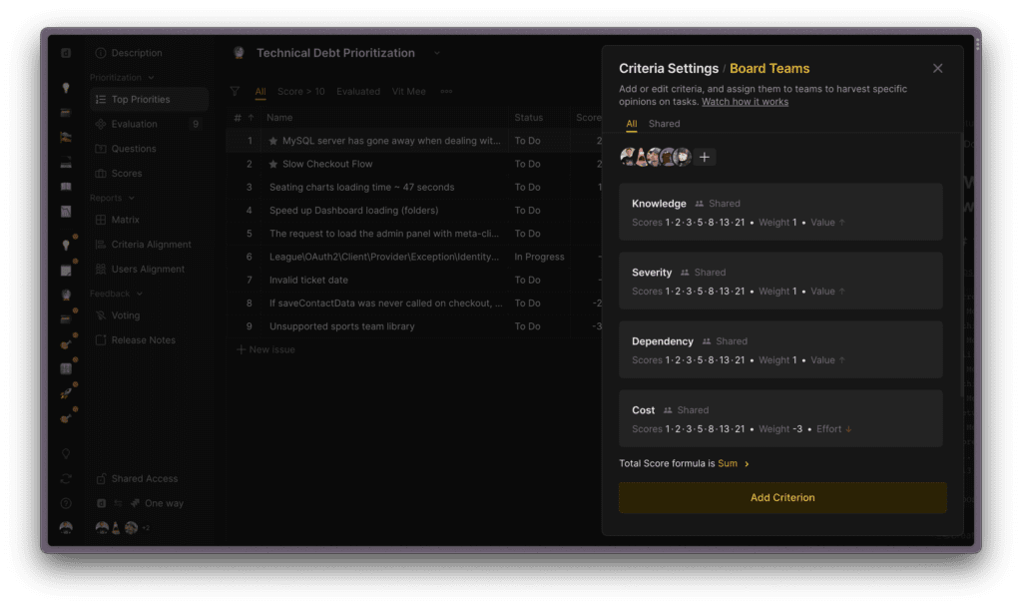Expand the Technical Debt Prioritization board dropdown
The image size is (1022, 607).
tap(437, 53)
